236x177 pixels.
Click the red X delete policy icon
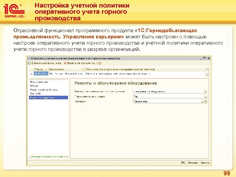(65, 63)
